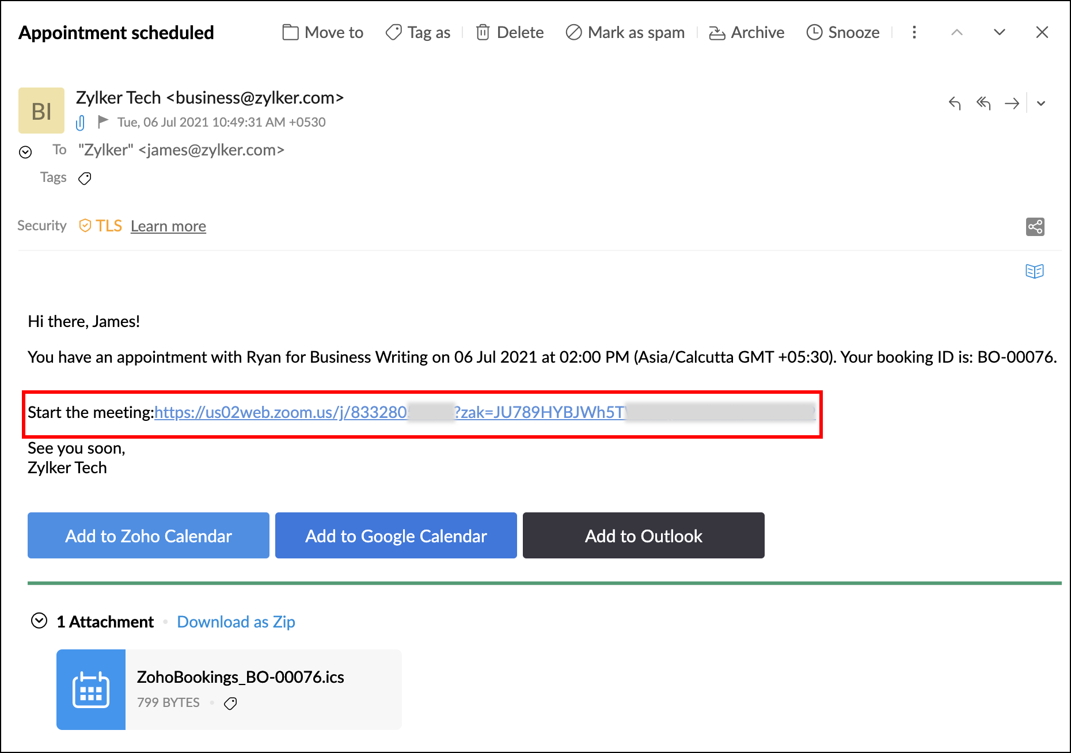This screenshot has height=753, width=1071.
Task: Click the forward arrow icon
Action: [x=1012, y=103]
